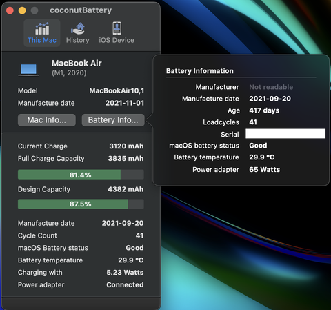
Task: Click the Loadcycles label
Action: (x=221, y=122)
